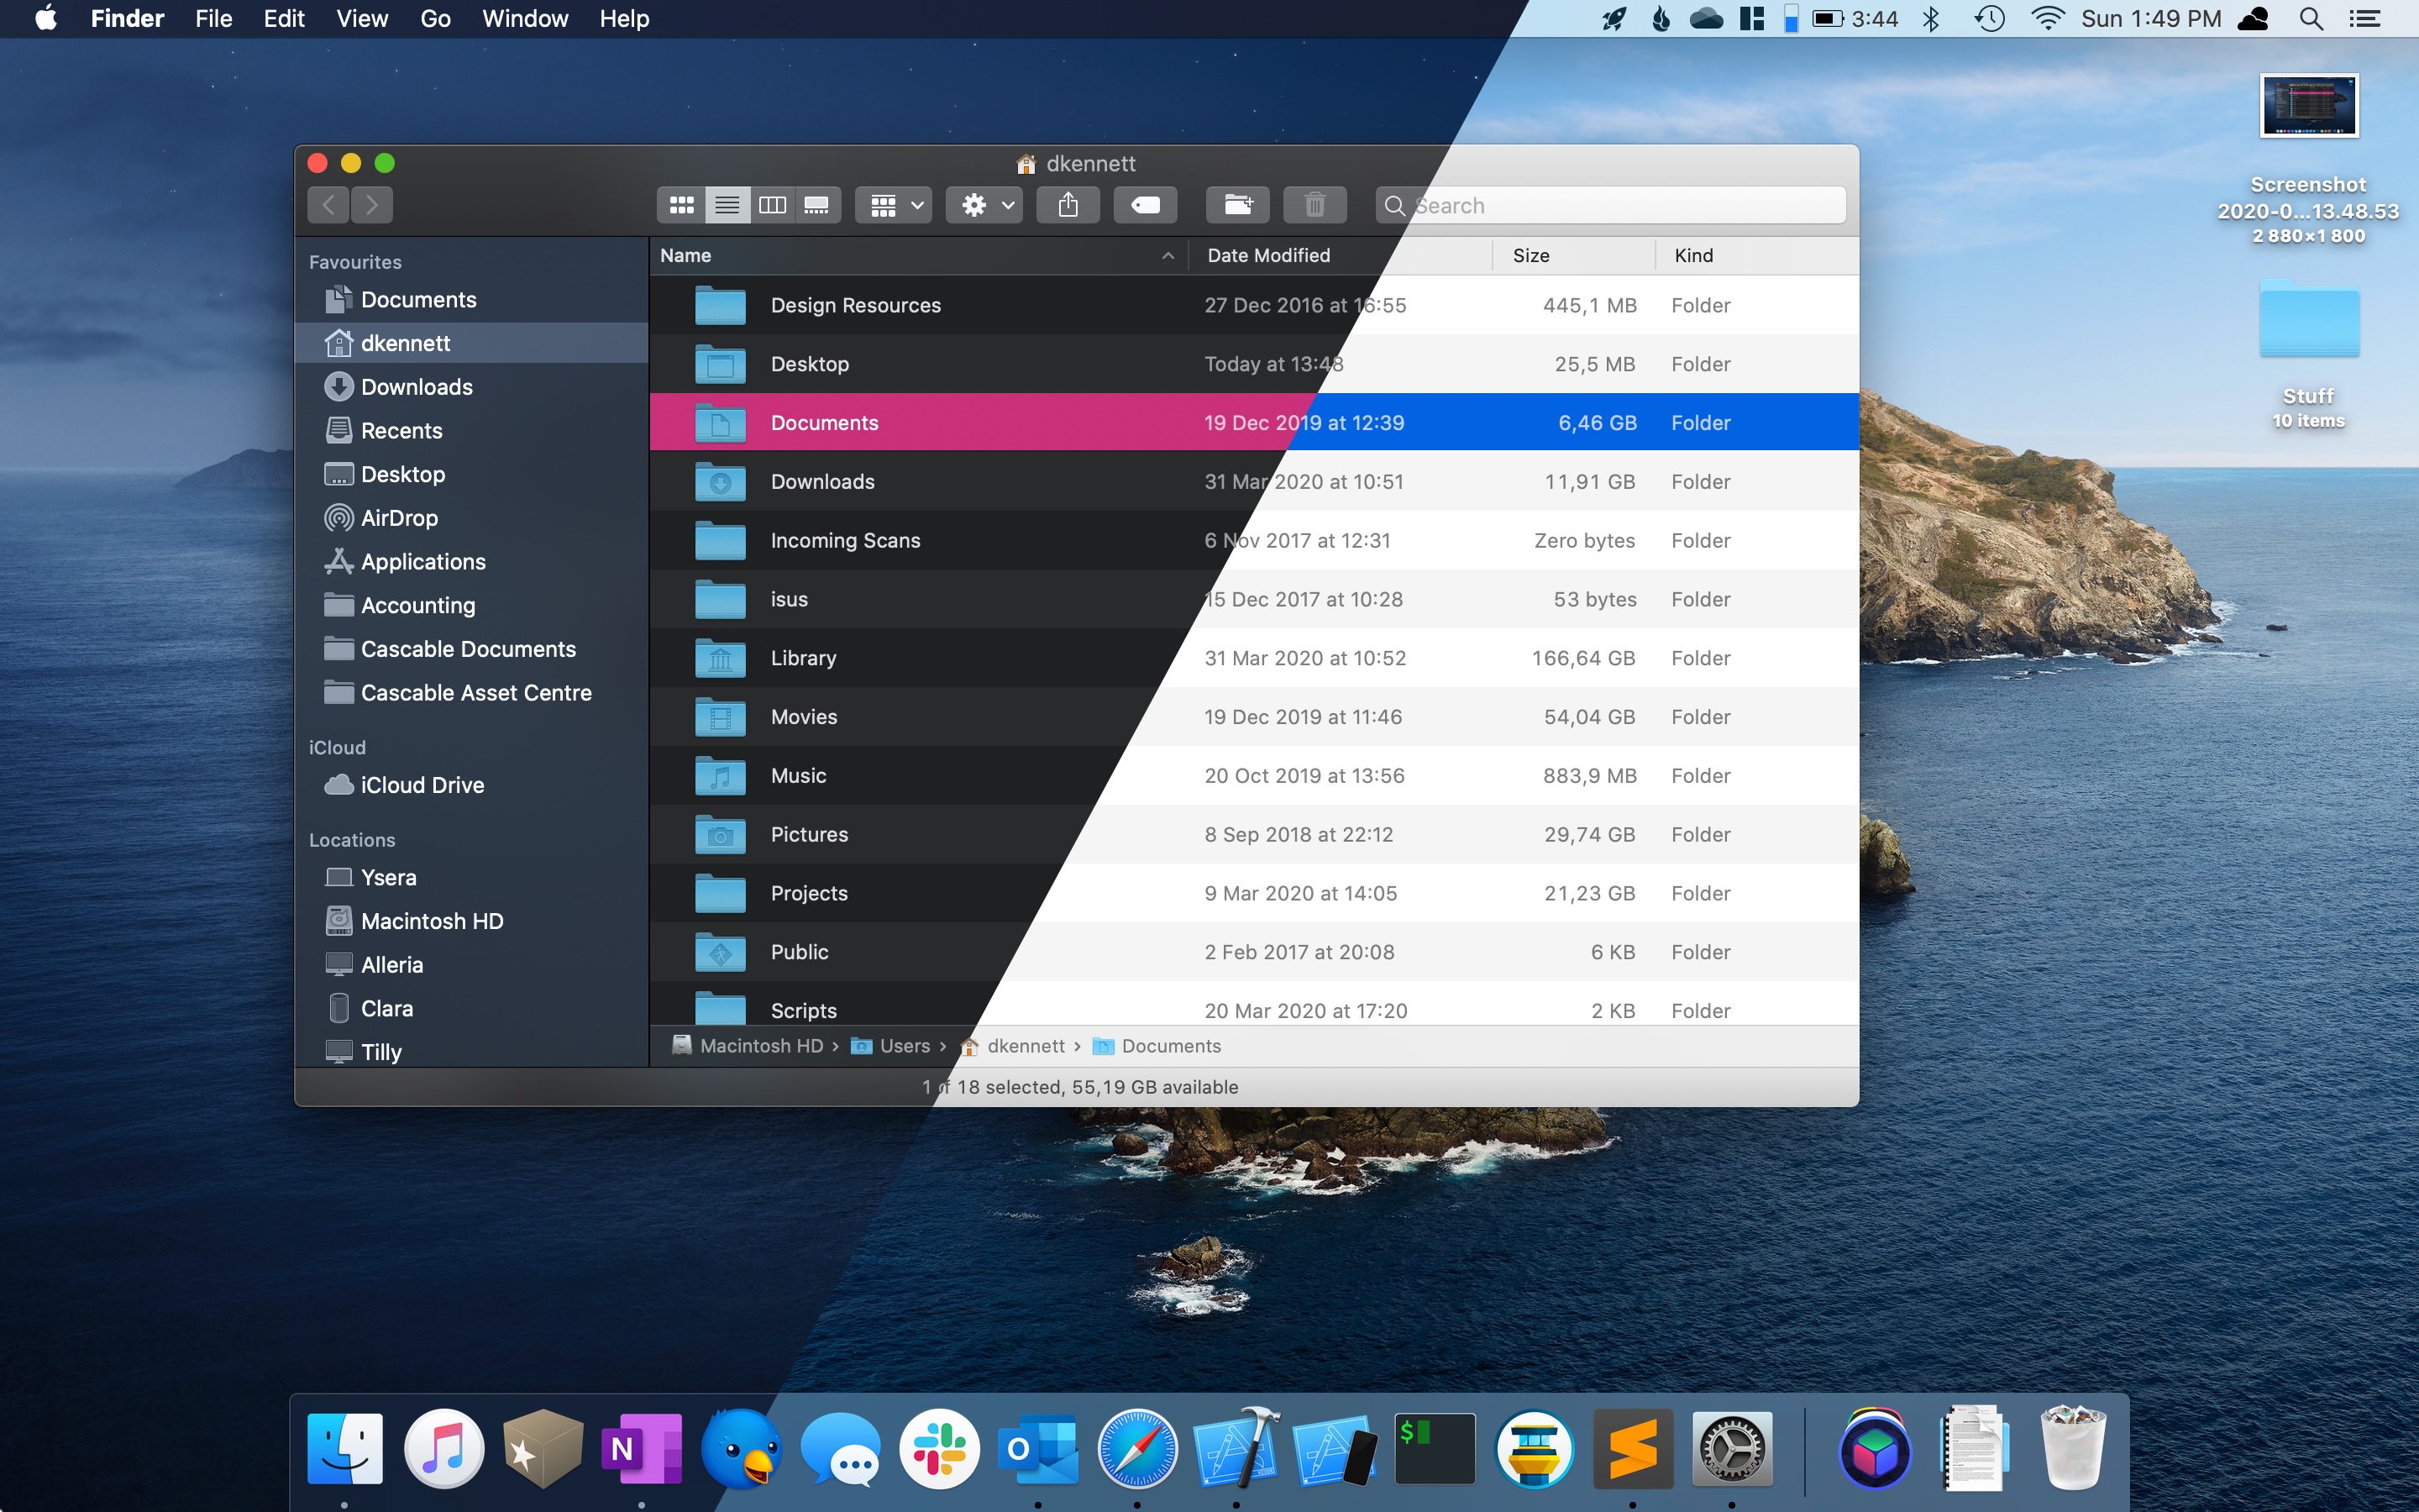
Task: Open the View menu
Action: pyautogui.click(x=361, y=19)
